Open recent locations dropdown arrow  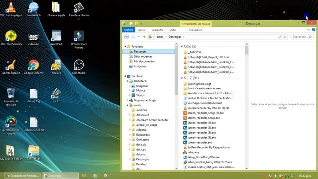pyautogui.click(x=139, y=37)
